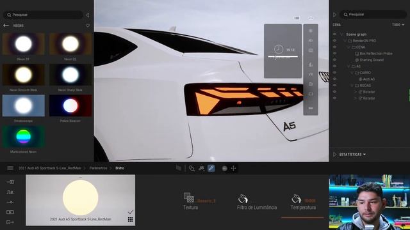Viewport: 410px width, 230px height.
Task: Select the Multicolored Neon thumbnail
Action: (23, 136)
